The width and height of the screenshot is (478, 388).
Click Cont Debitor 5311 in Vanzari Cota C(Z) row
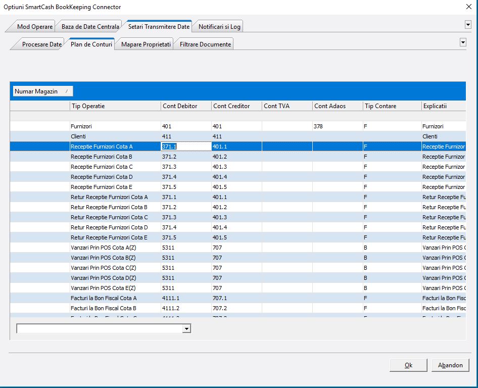[x=186, y=267]
